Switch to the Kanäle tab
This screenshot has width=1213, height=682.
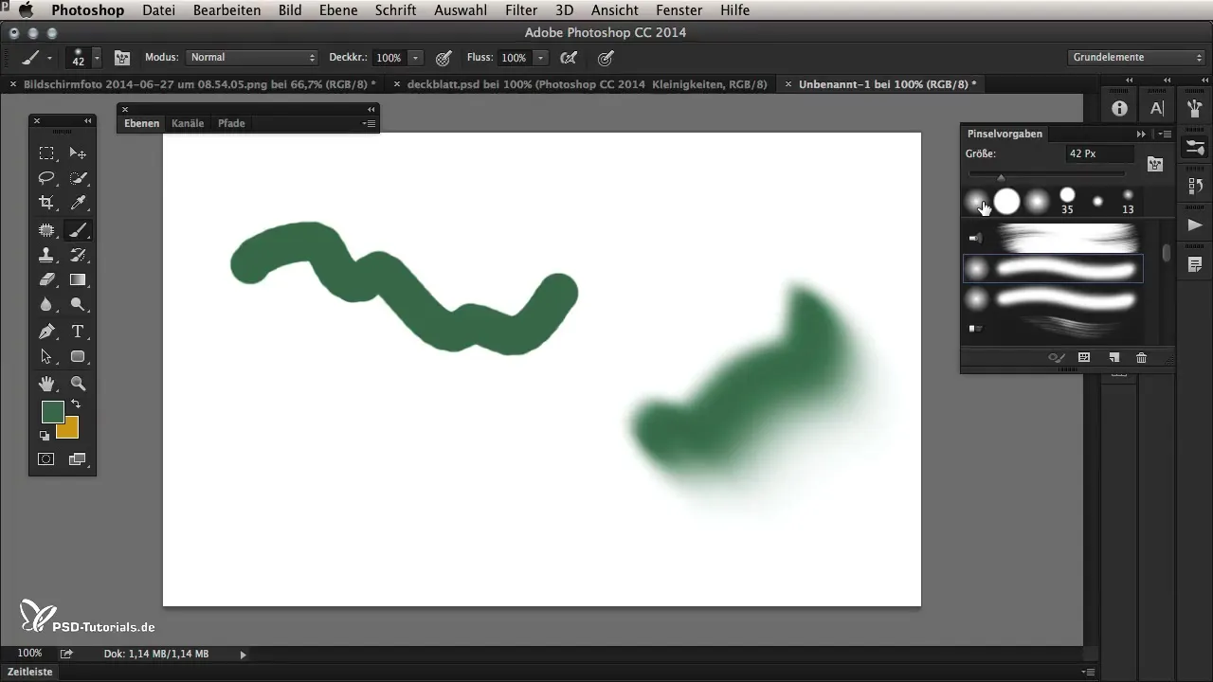pyautogui.click(x=188, y=123)
